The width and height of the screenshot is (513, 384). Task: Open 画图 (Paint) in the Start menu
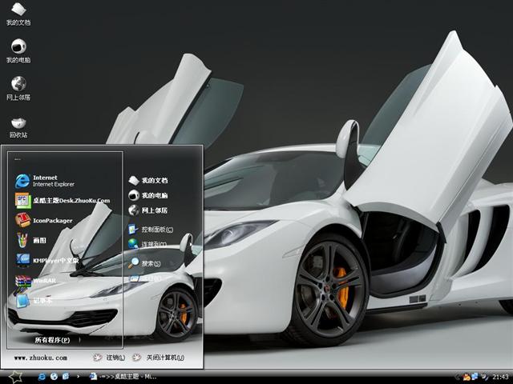38,240
